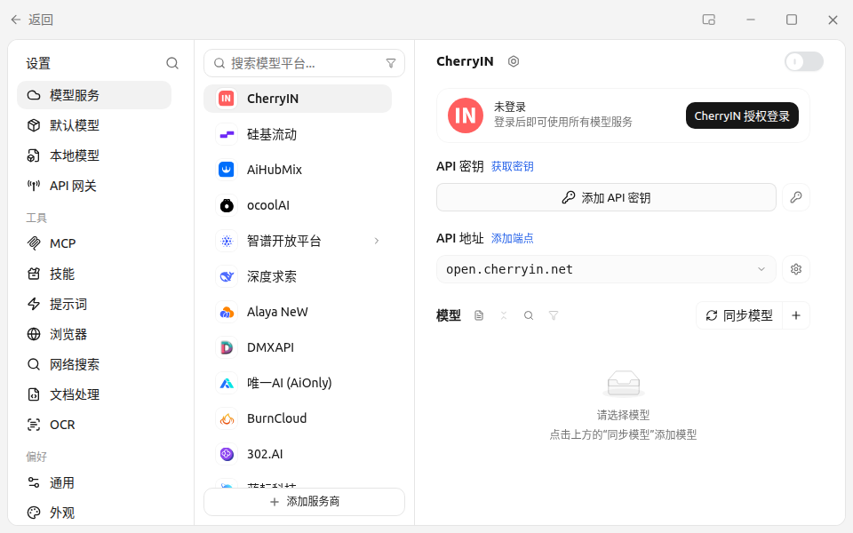Select 302.AI provider
This screenshot has height=533, width=853.
coord(298,454)
